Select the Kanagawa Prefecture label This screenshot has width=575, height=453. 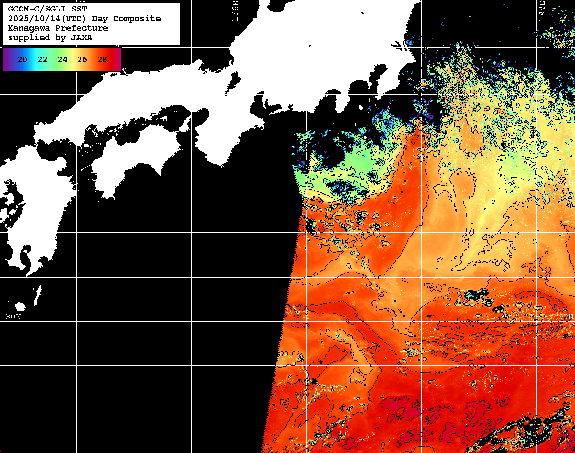click(57, 28)
